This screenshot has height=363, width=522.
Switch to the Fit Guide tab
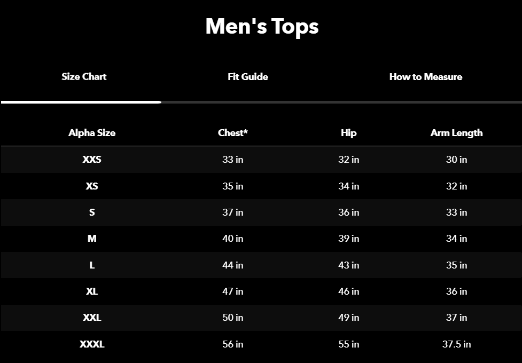[x=248, y=77]
